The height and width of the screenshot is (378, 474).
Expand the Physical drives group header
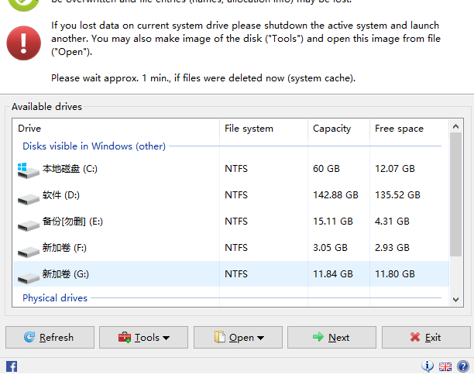pos(55,297)
